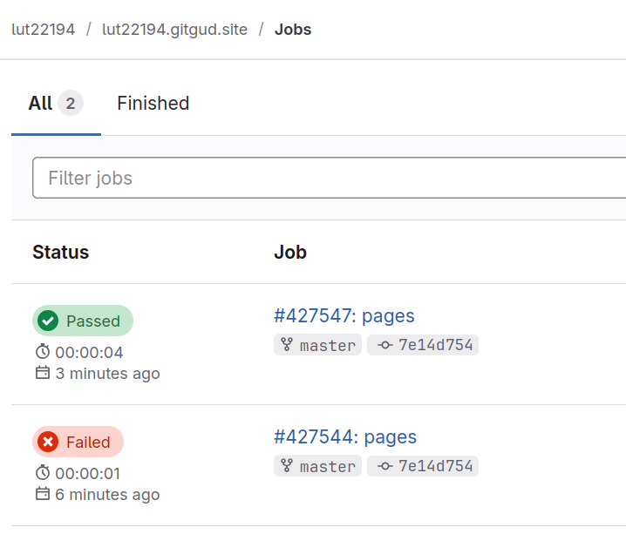Click branch icon in job #427547 row
The image size is (626, 534).
click(287, 345)
